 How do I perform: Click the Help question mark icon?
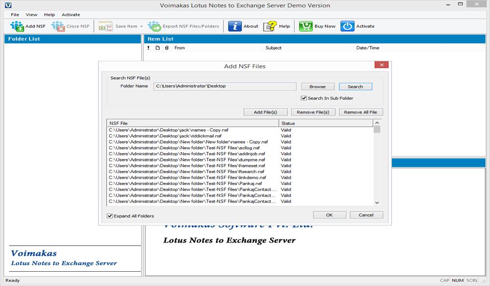pos(270,26)
